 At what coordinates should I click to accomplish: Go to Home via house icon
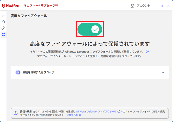[x=3, y=22]
